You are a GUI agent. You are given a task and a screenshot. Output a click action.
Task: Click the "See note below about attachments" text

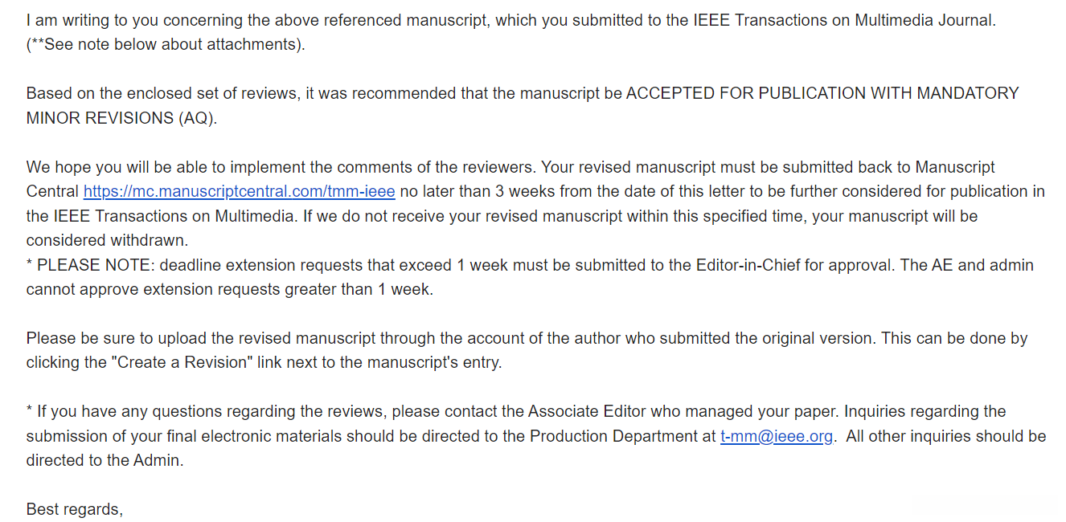pyautogui.click(x=170, y=45)
